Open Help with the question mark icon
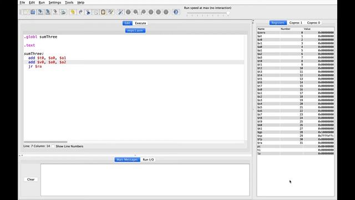Viewport: 355px width, 200px height. click(176, 12)
